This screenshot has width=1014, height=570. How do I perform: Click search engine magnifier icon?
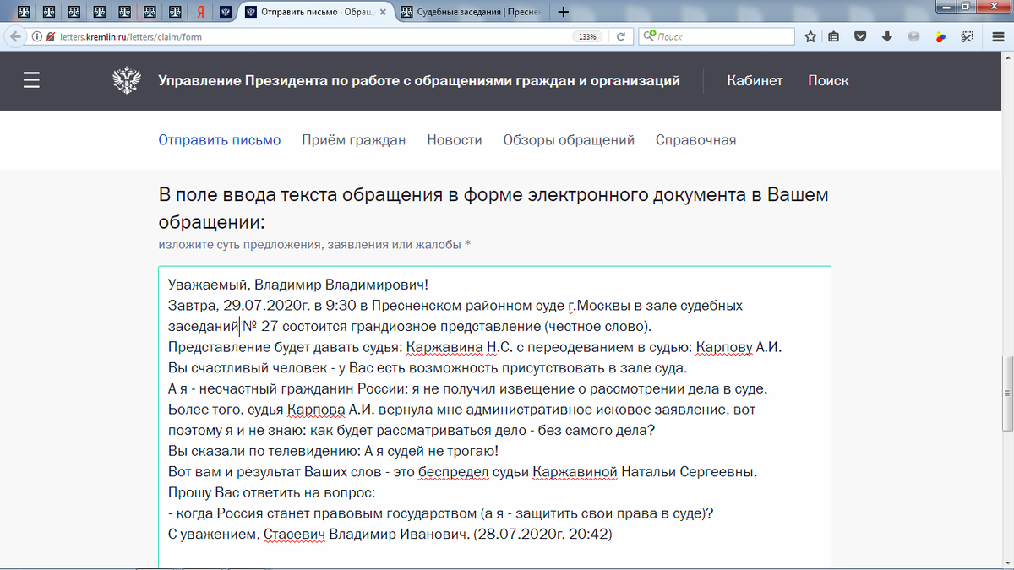(x=649, y=36)
